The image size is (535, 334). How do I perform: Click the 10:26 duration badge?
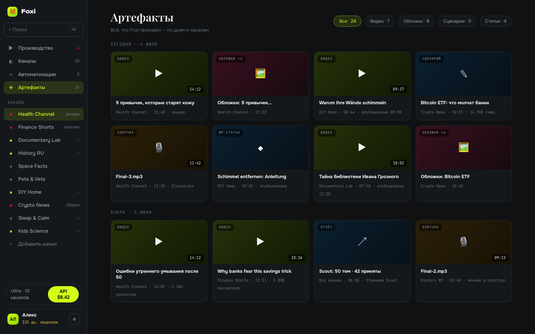pyautogui.click(x=297, y=258)
